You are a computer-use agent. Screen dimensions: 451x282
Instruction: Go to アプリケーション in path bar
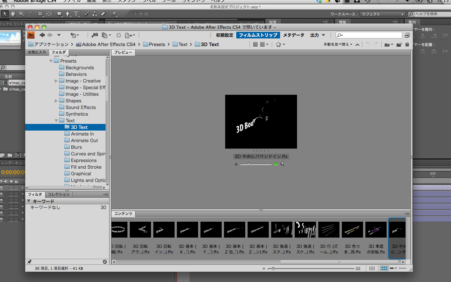[x=48, y=44]
